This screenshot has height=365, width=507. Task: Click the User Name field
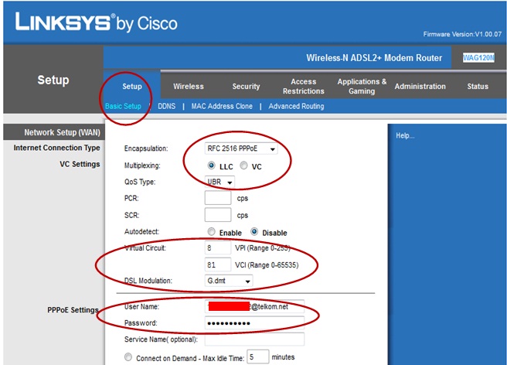254,306
